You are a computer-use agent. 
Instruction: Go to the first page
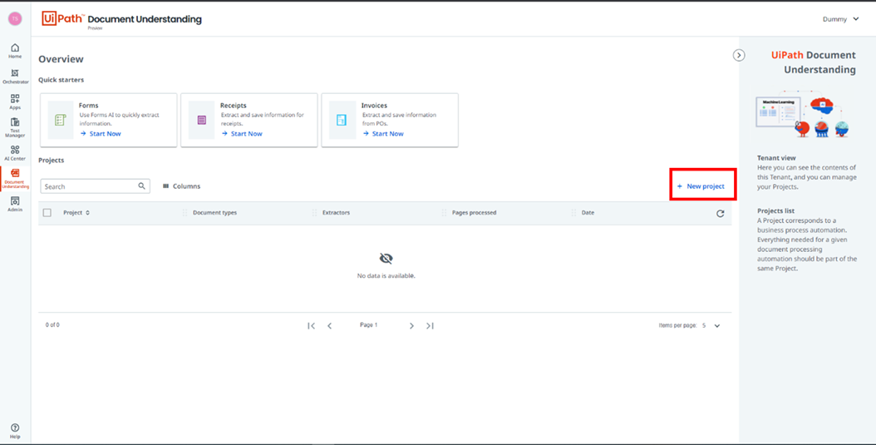tap(311, 325)
